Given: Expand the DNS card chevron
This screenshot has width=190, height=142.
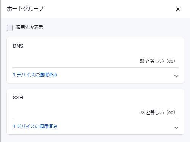Looking at the screenshot, I should coord(176,76).
